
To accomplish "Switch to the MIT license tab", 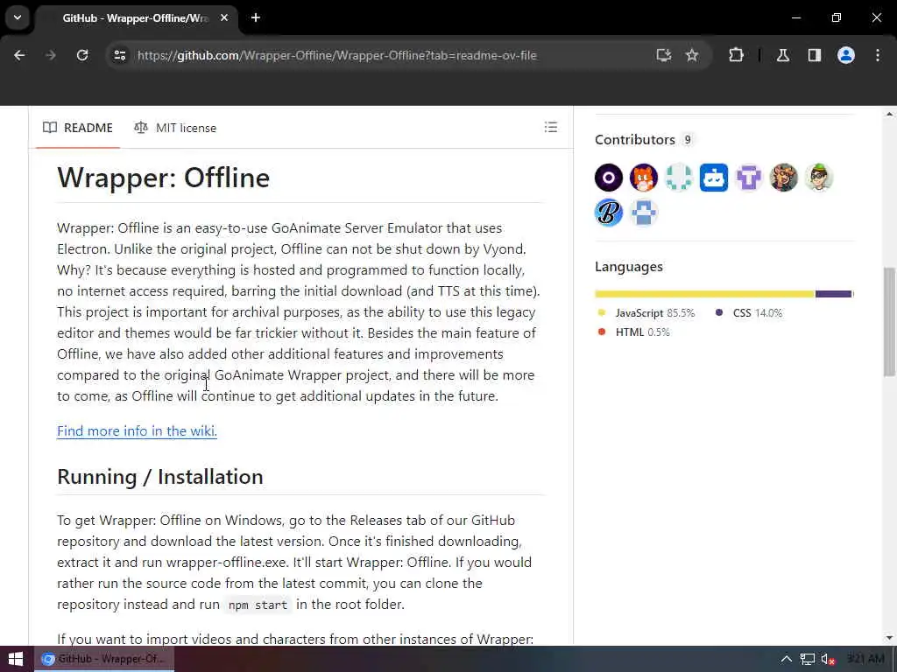I will coord(175,128).
